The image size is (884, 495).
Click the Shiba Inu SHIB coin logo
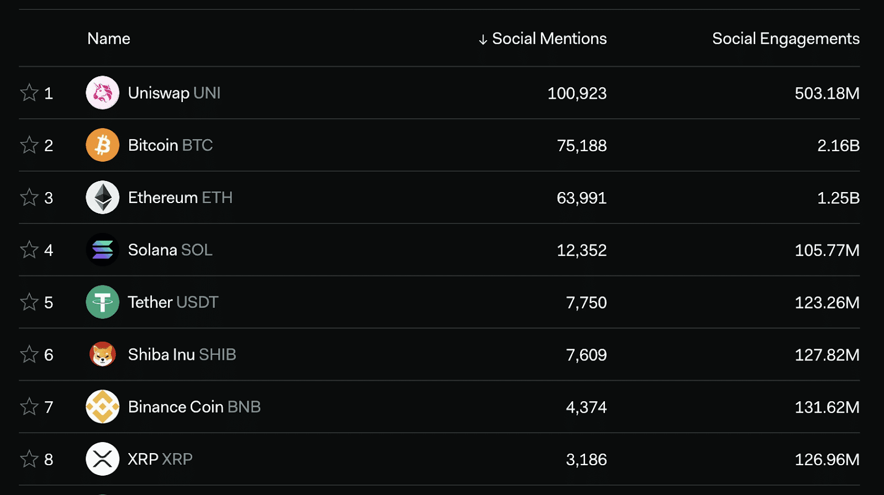point(103,354)
